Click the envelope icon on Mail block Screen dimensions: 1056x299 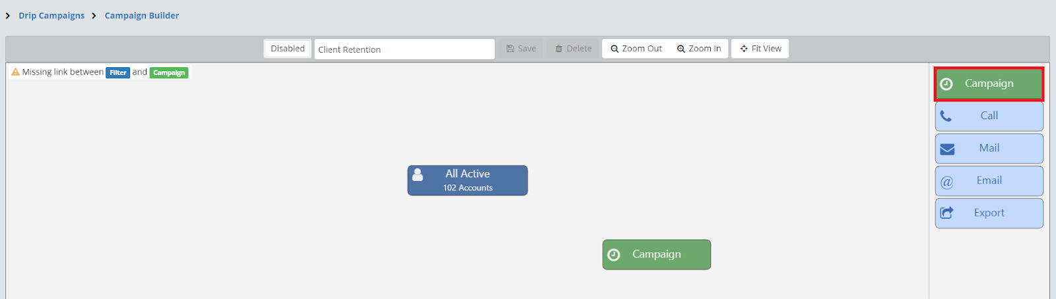click(947, 149)
